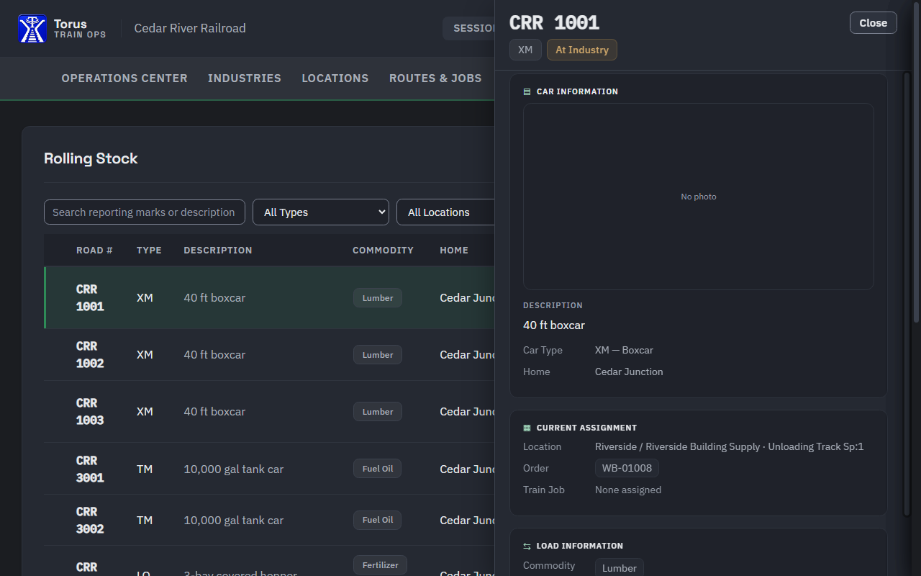The image size is (921, 576).
Task: Click the Type column header
Action: 149,251
